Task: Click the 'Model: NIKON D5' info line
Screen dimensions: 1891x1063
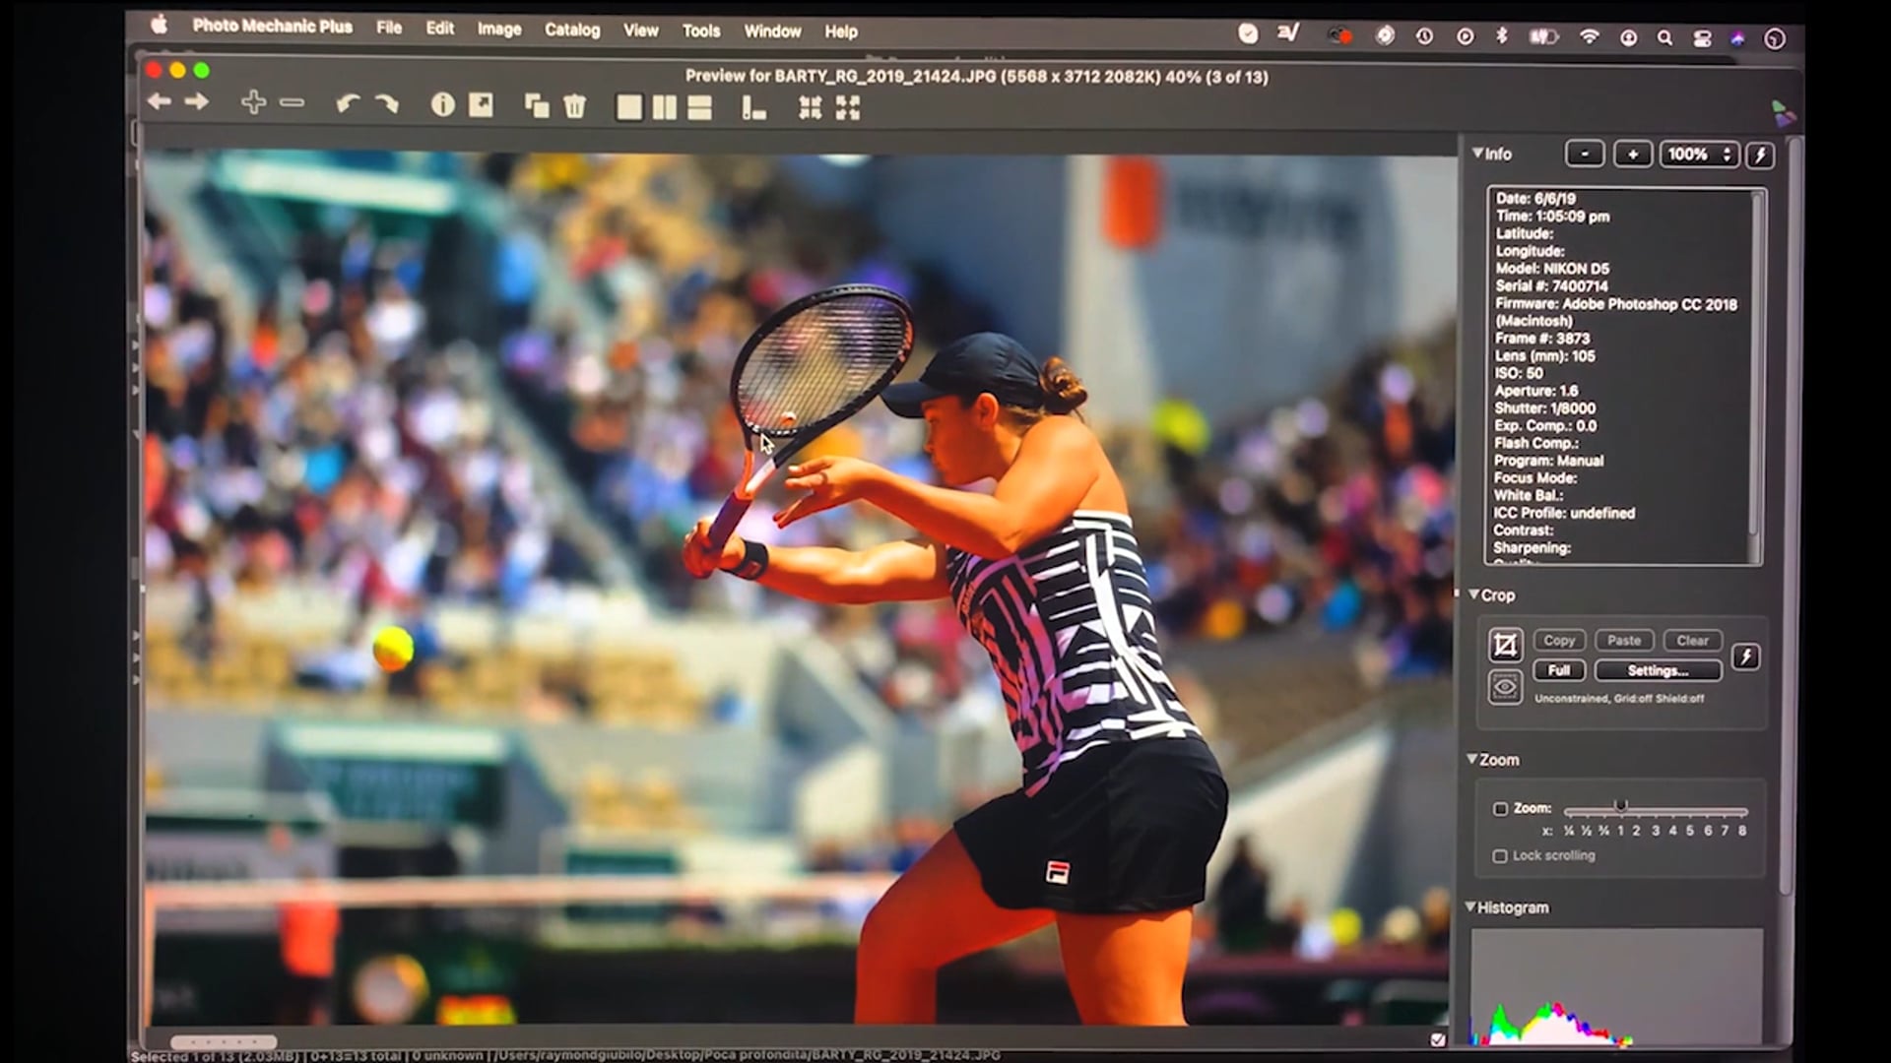Action: [x=1552, y=269]
